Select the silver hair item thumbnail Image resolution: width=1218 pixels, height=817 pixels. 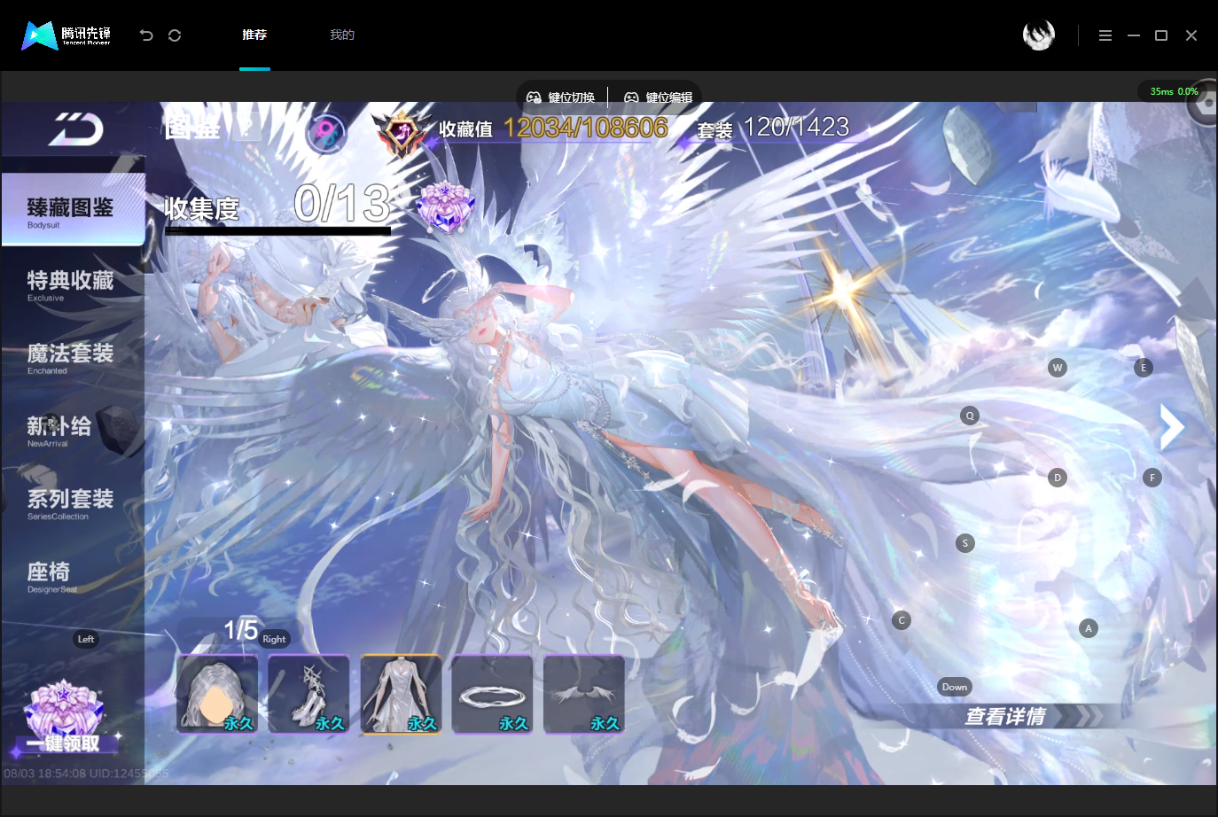click(217, 695)
